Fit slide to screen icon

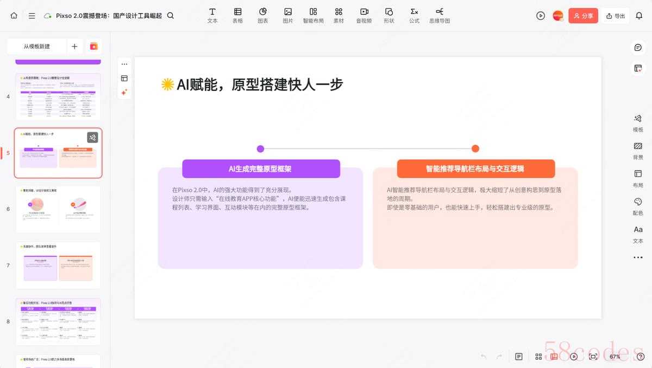click(593, 357)
